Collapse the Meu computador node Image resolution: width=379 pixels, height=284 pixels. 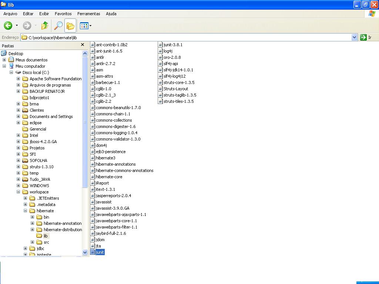[4, 66]
